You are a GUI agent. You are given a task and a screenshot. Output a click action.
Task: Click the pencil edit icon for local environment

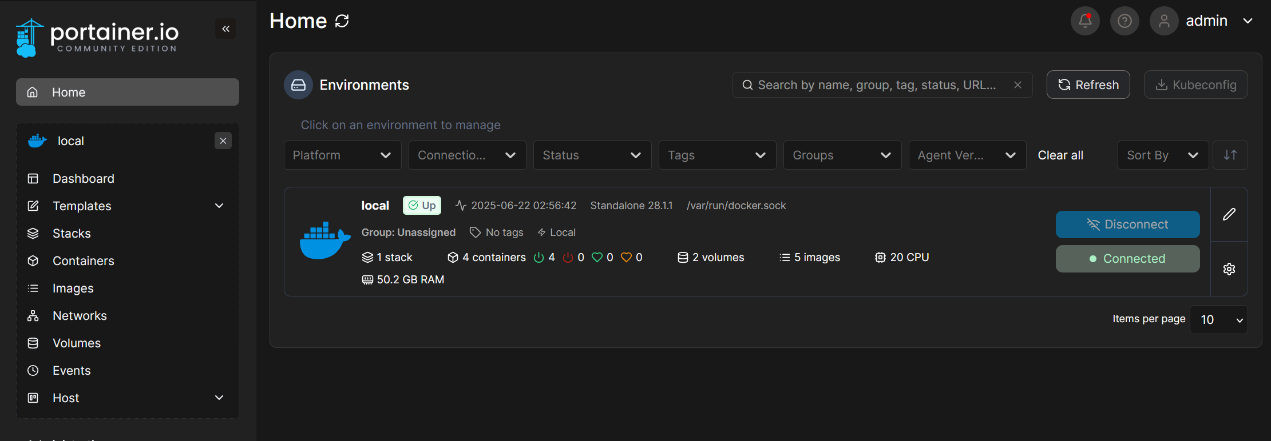tap(1229, 214)
